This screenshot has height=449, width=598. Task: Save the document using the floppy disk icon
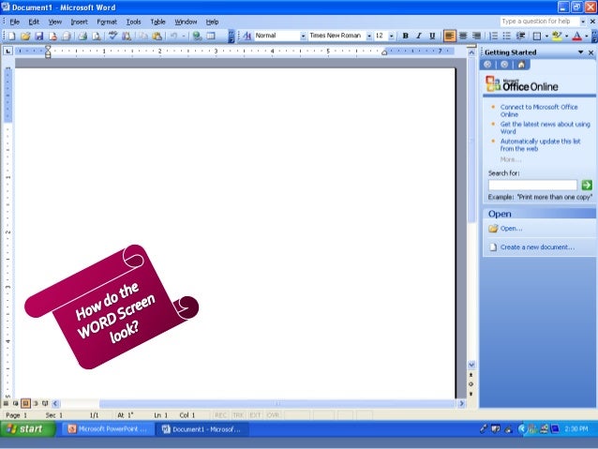[x=39, y=36]
